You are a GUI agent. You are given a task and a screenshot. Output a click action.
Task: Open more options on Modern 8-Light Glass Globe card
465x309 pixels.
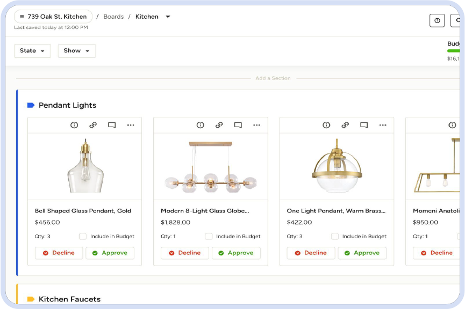click(x=256, y=125)
